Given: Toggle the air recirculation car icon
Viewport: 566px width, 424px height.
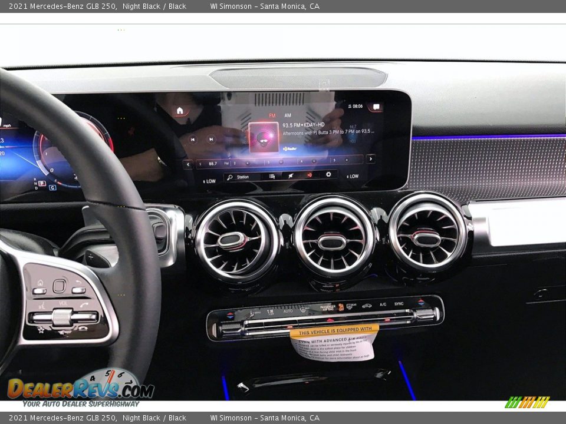Looking at the screenshot, I should (367, 306).
